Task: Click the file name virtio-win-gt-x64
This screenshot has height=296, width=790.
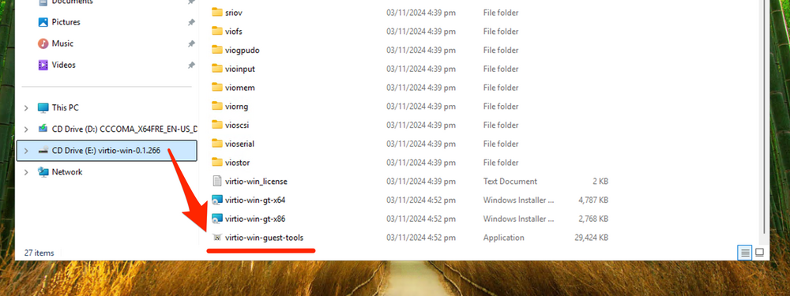Action: pyautogui.click(x=255, y=200)
